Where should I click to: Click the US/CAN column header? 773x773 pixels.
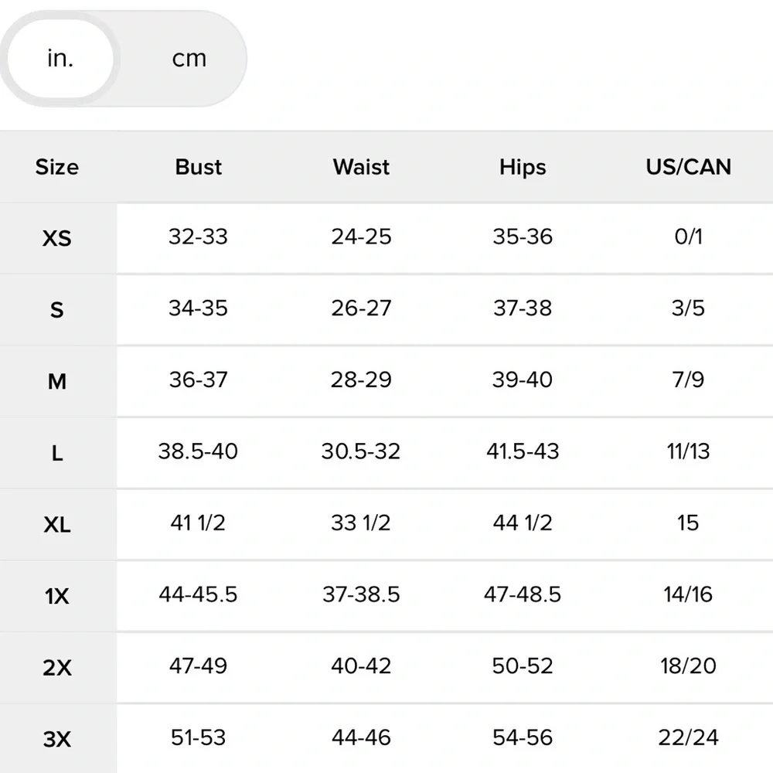[688, 167]
